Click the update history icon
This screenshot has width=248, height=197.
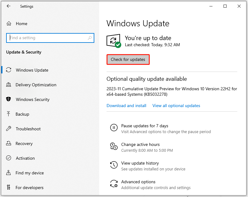[x=114, y=165]
